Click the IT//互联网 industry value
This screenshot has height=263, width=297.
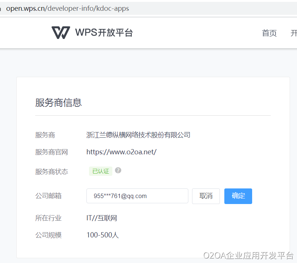102,218
